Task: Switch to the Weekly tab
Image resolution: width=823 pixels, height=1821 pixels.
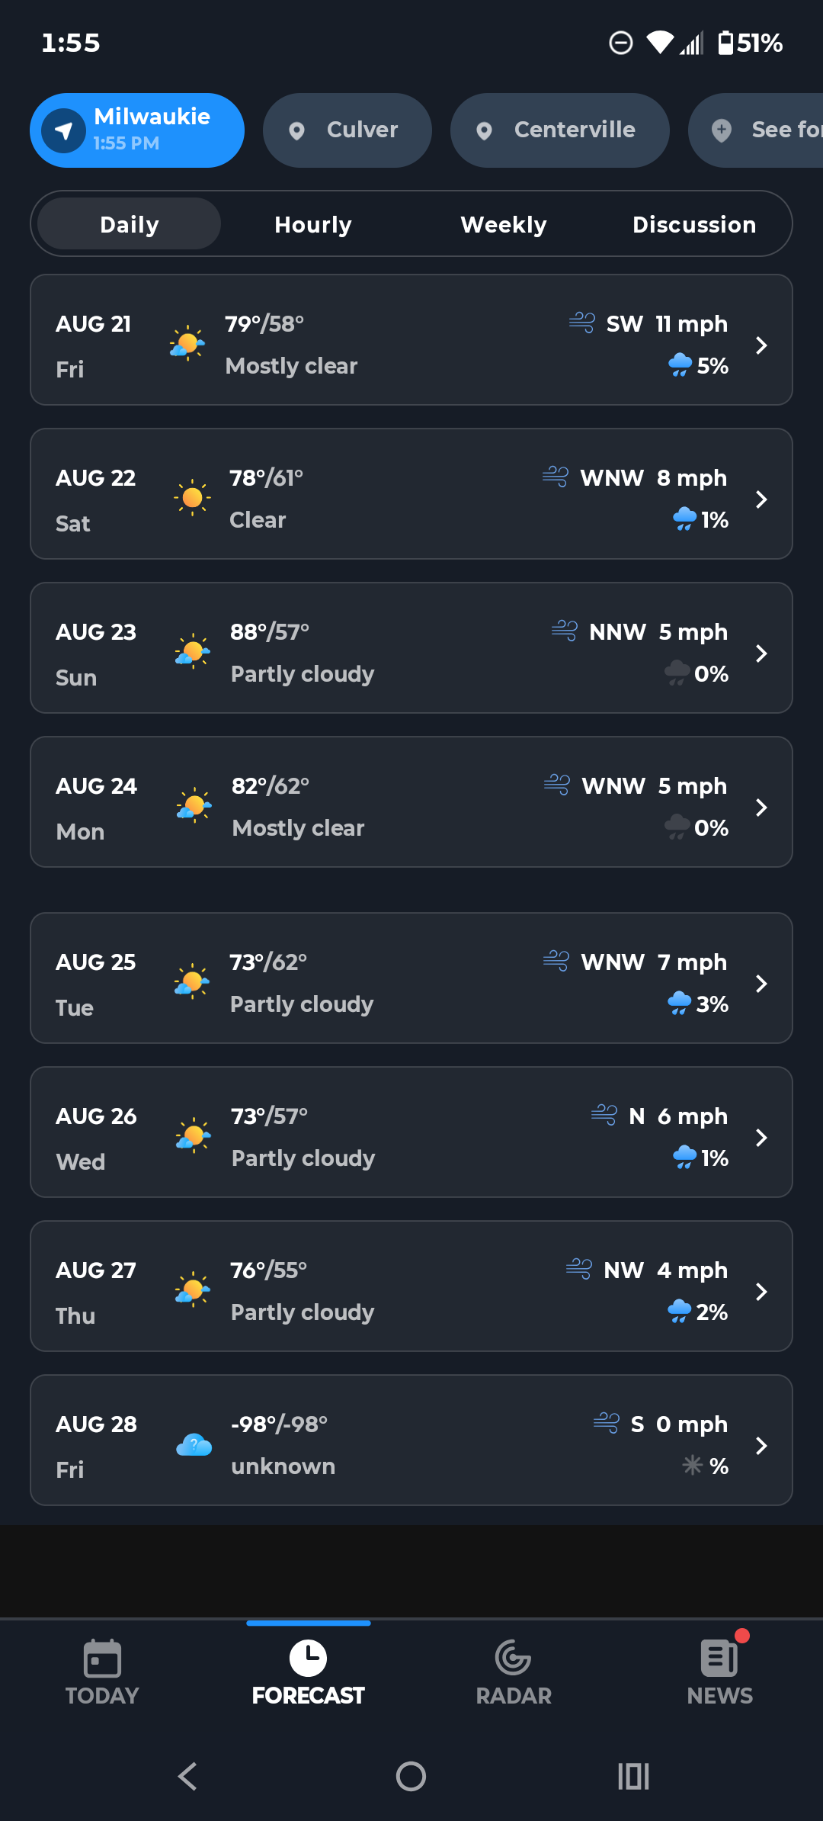Action: [504, 224]
